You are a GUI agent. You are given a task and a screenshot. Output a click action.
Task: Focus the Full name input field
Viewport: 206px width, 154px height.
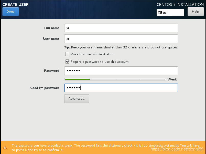coord(121,28)
